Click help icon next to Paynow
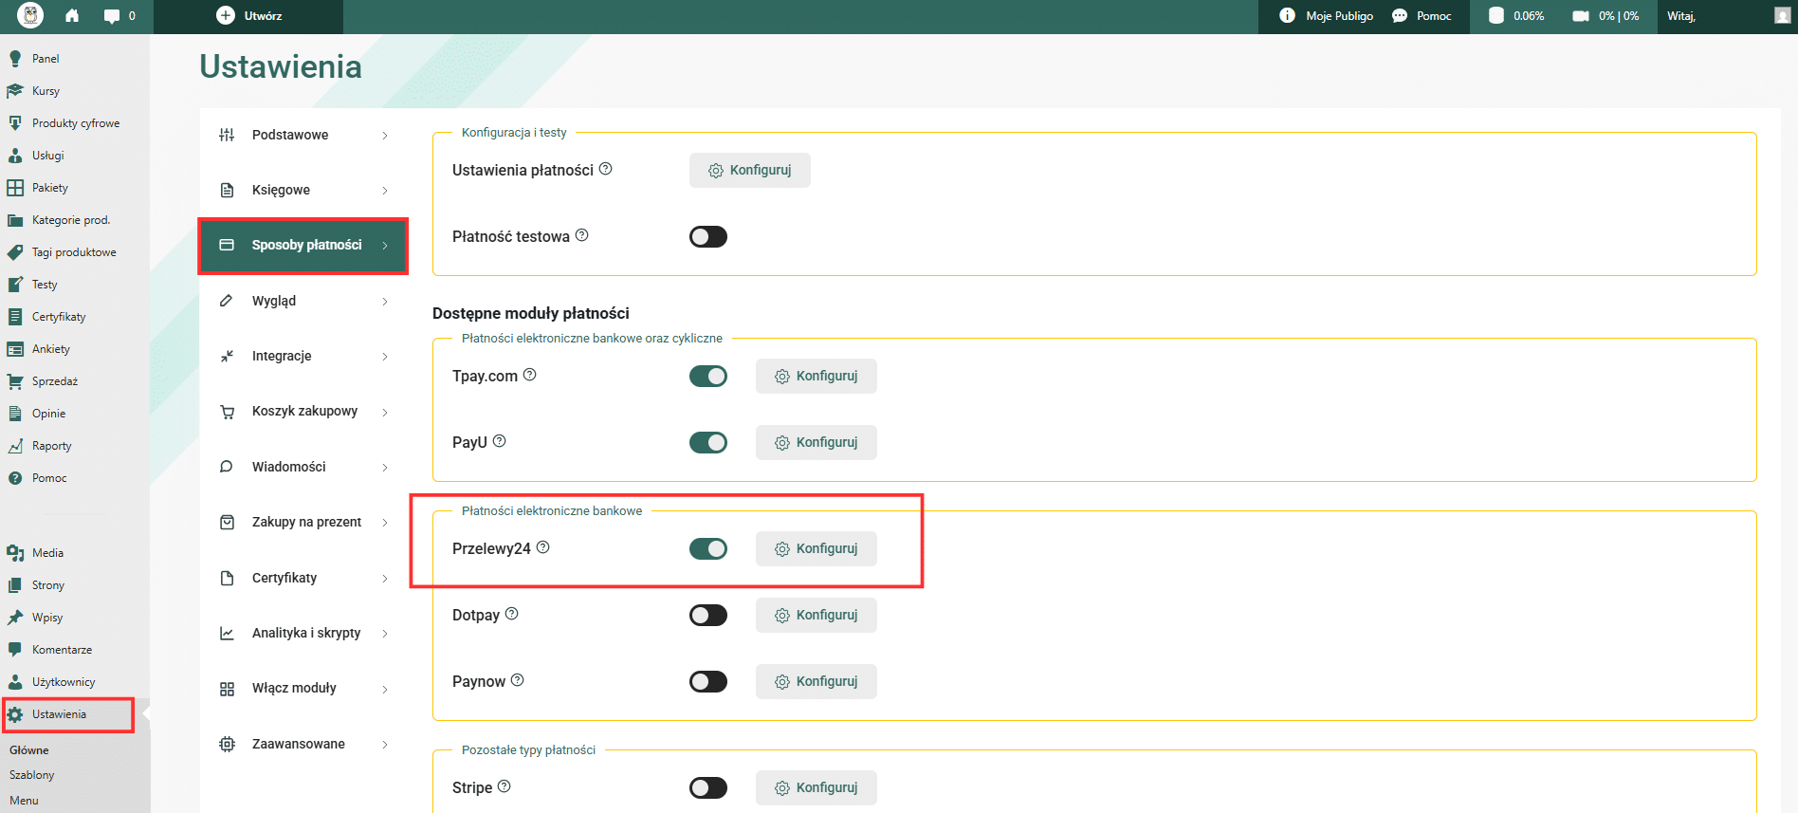Viewport: 1798px width, 813px height. click(x=518, y=680)
